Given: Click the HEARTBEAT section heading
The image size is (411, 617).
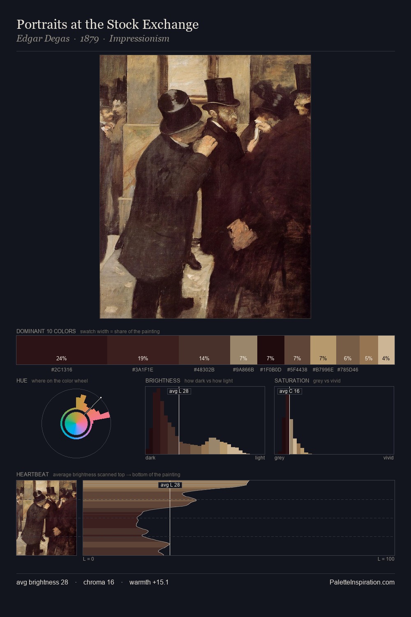Looking at the screenshot, I should coord(32,474).
